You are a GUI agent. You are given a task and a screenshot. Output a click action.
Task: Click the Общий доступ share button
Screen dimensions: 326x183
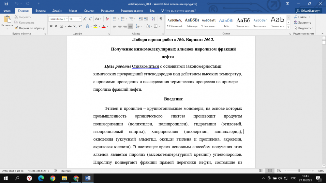[x=308, y=10]
